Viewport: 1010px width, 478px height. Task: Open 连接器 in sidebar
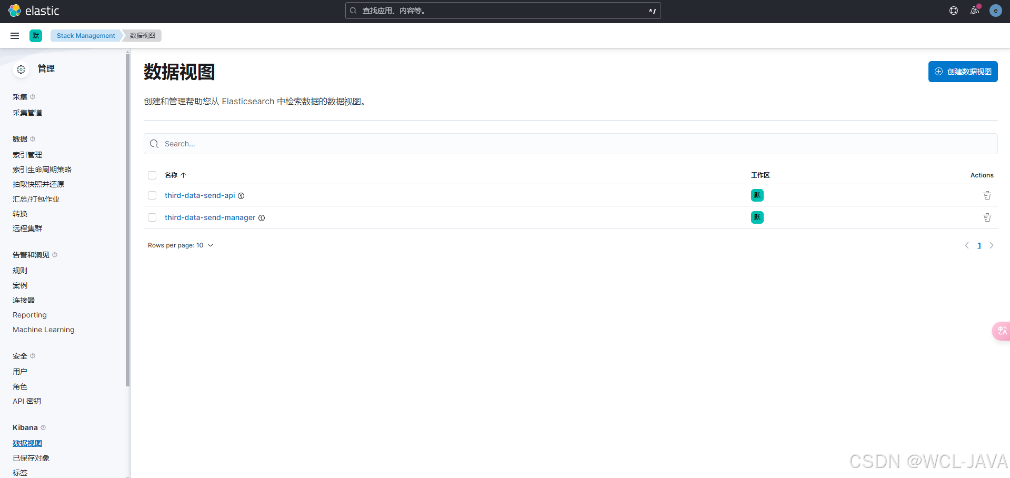[x=24, y=300]
